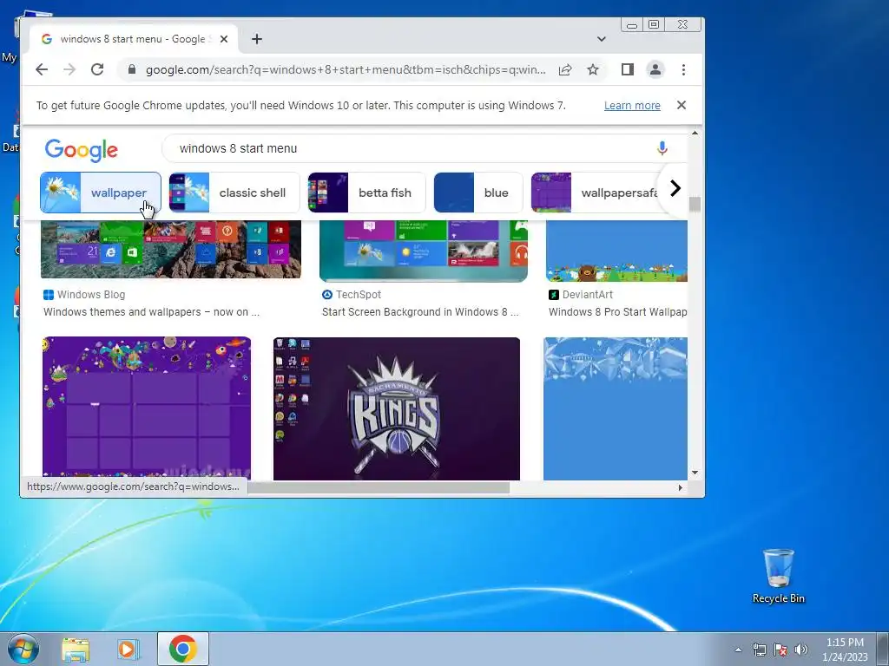Click the address bar URL text
This screenshot has width=889, height=666.
point(346,69)
